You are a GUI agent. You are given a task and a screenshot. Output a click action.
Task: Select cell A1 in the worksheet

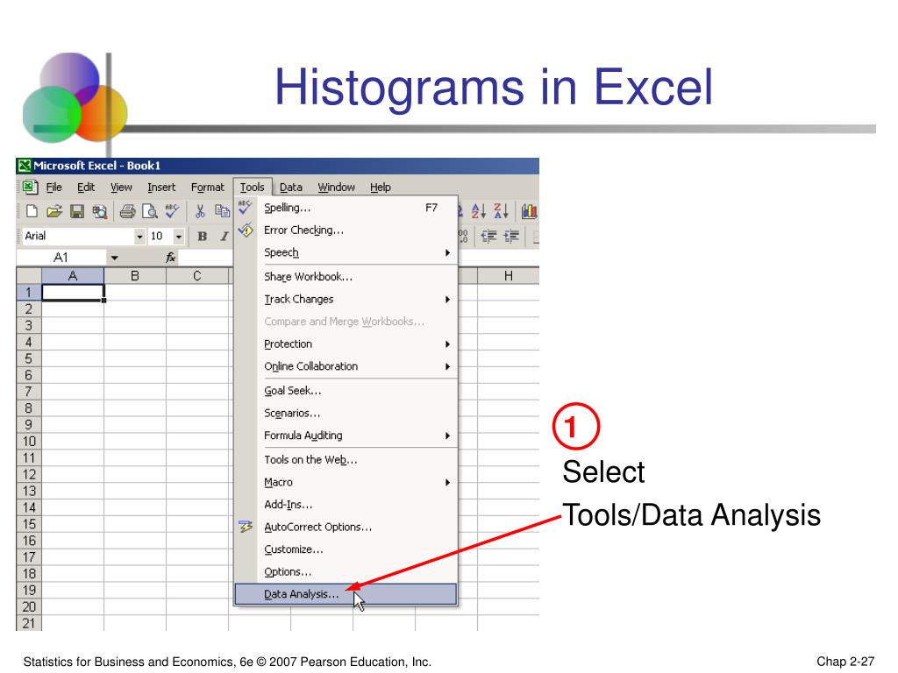pos(73,293)
